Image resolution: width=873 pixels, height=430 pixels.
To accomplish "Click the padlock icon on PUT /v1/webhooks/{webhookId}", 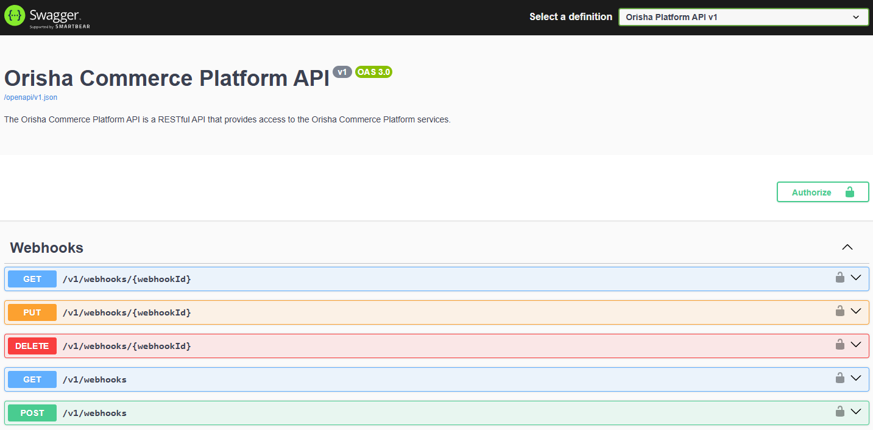I will [x=840, y=311].
